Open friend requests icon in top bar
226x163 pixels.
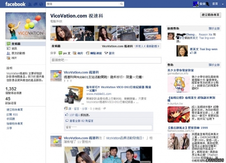tap(30, 4)
